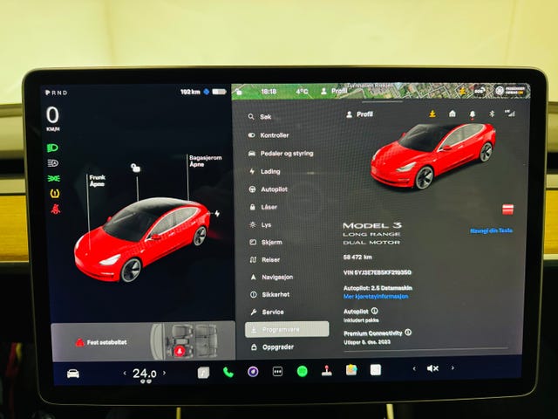Open the Søk search option
This screenshot has height=419, width=558.
[261, 117]
